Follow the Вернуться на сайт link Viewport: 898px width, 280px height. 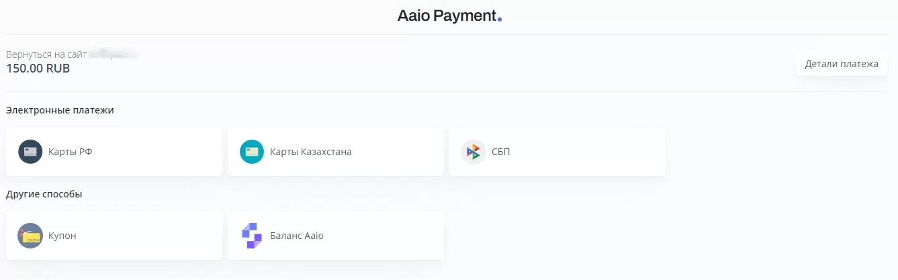pyautogui.click(x=46, y=54)
